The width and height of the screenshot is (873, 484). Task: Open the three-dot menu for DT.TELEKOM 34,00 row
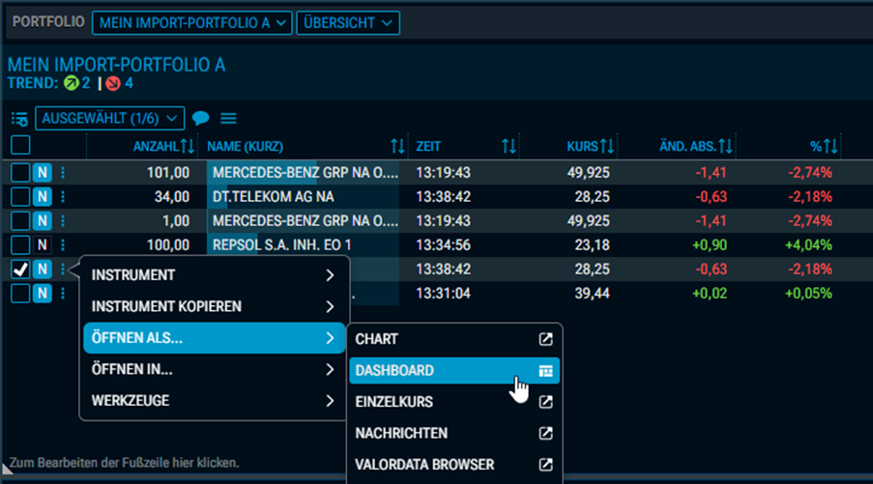[63, 196]
